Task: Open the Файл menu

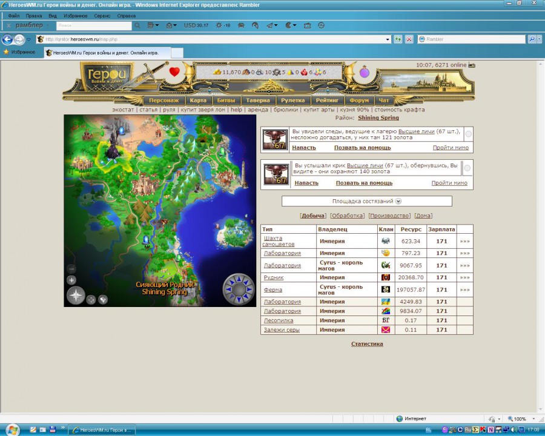Action: (13, 16)
